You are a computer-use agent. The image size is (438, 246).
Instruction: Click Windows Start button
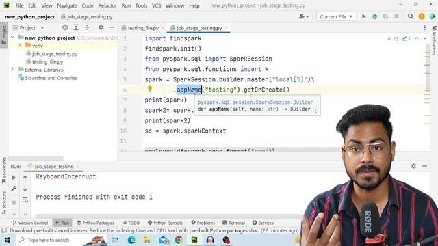[7, 240]
